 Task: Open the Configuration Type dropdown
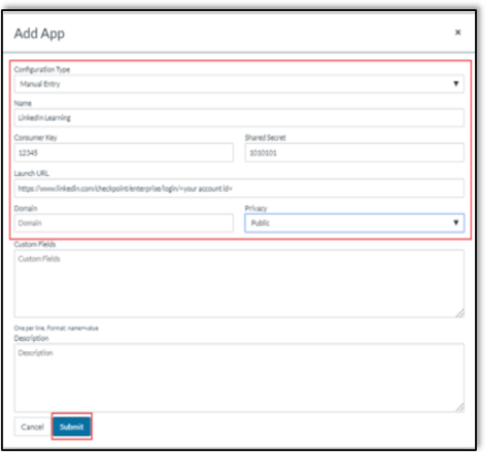(239, 84)
